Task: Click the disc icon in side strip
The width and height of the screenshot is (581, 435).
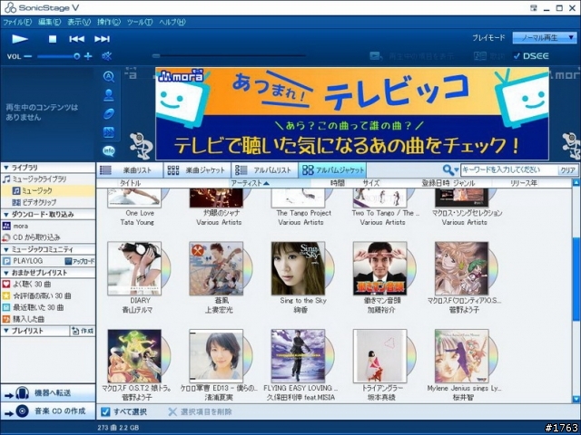Action: [x=109, y=113]
